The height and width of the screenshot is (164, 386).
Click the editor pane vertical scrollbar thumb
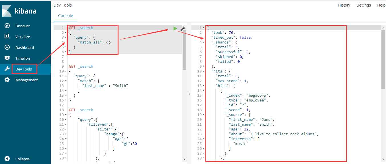[184, 50]
